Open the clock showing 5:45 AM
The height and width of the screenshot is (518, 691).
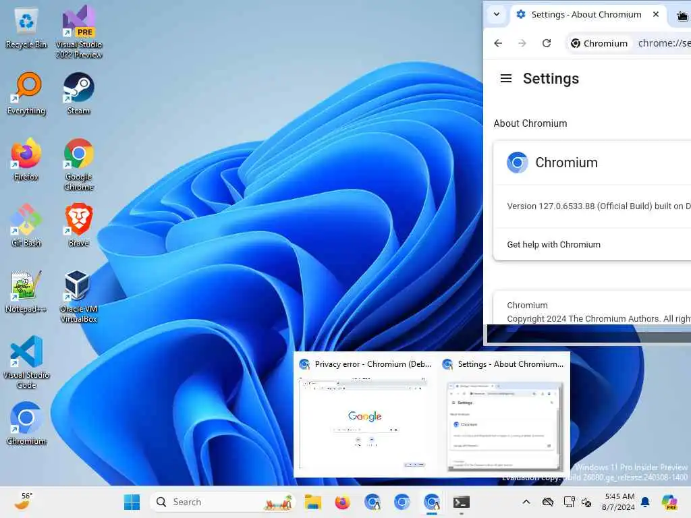(x=618, y=502)
